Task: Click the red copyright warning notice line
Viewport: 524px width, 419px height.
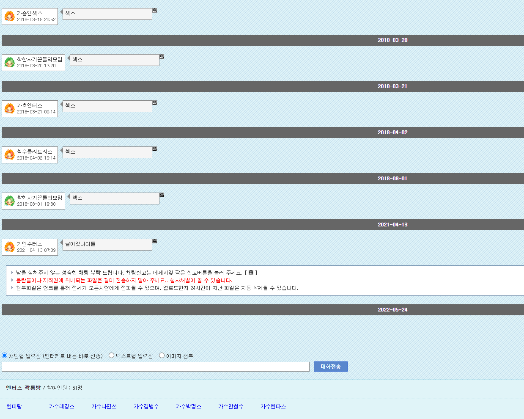Action: [x=124, y=280]
